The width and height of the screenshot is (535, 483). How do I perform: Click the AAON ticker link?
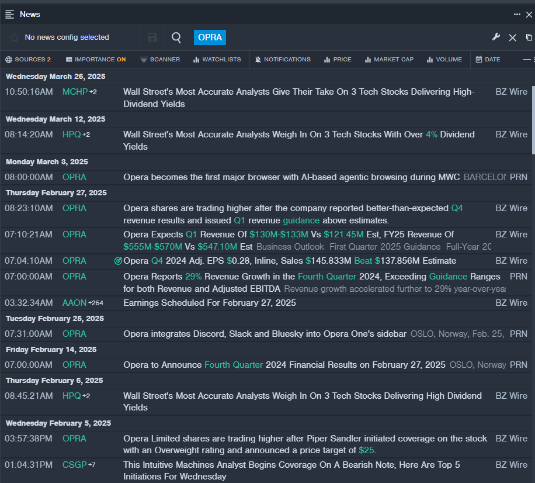point(74,303)
